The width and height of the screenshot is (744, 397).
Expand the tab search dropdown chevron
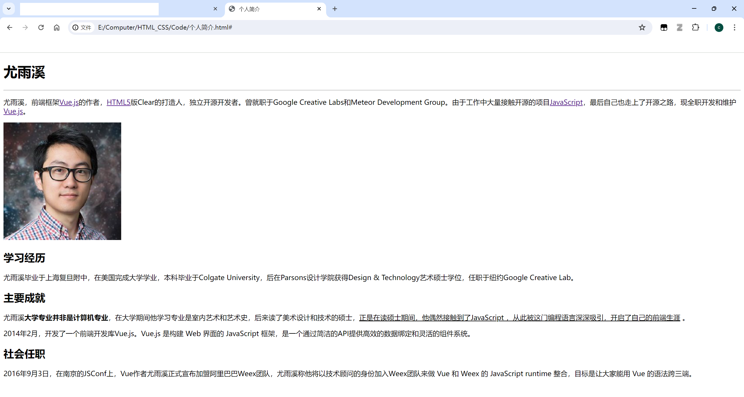coord(9,9)
